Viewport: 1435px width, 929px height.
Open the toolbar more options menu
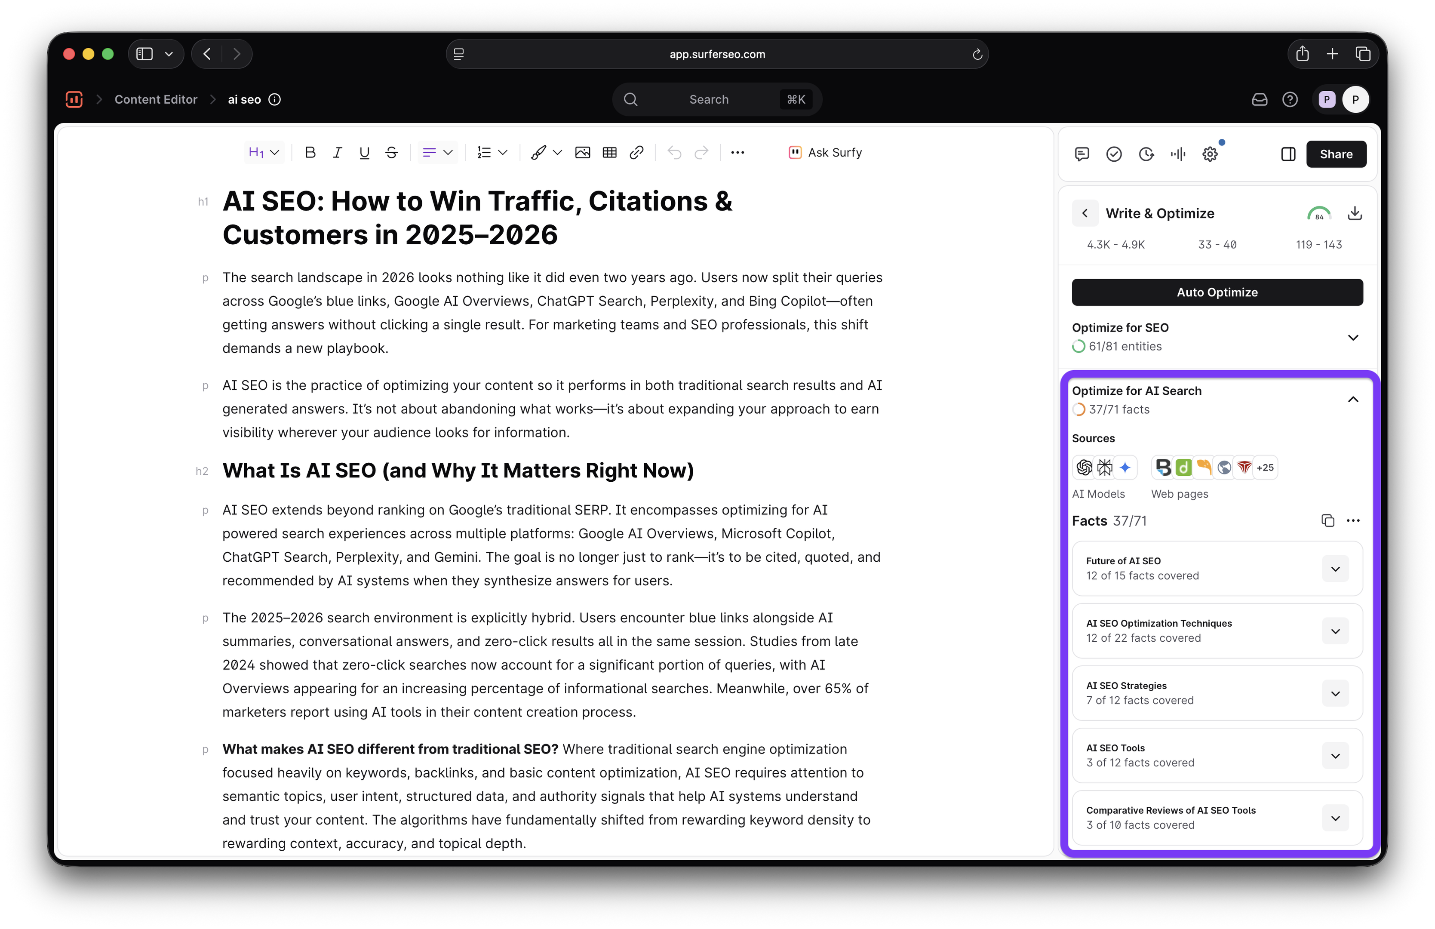(737, 153)
